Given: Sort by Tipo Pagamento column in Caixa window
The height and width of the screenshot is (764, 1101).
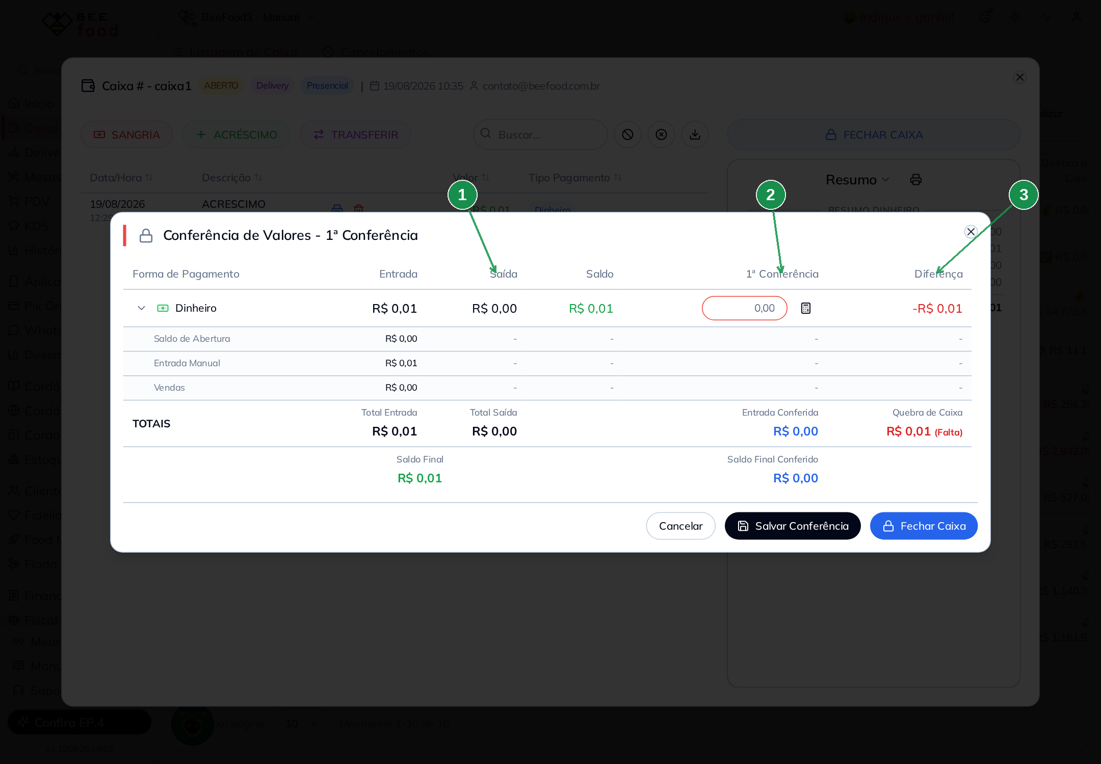Looking at the screenshot, I should pyautogui.click(x=575, y=178).
